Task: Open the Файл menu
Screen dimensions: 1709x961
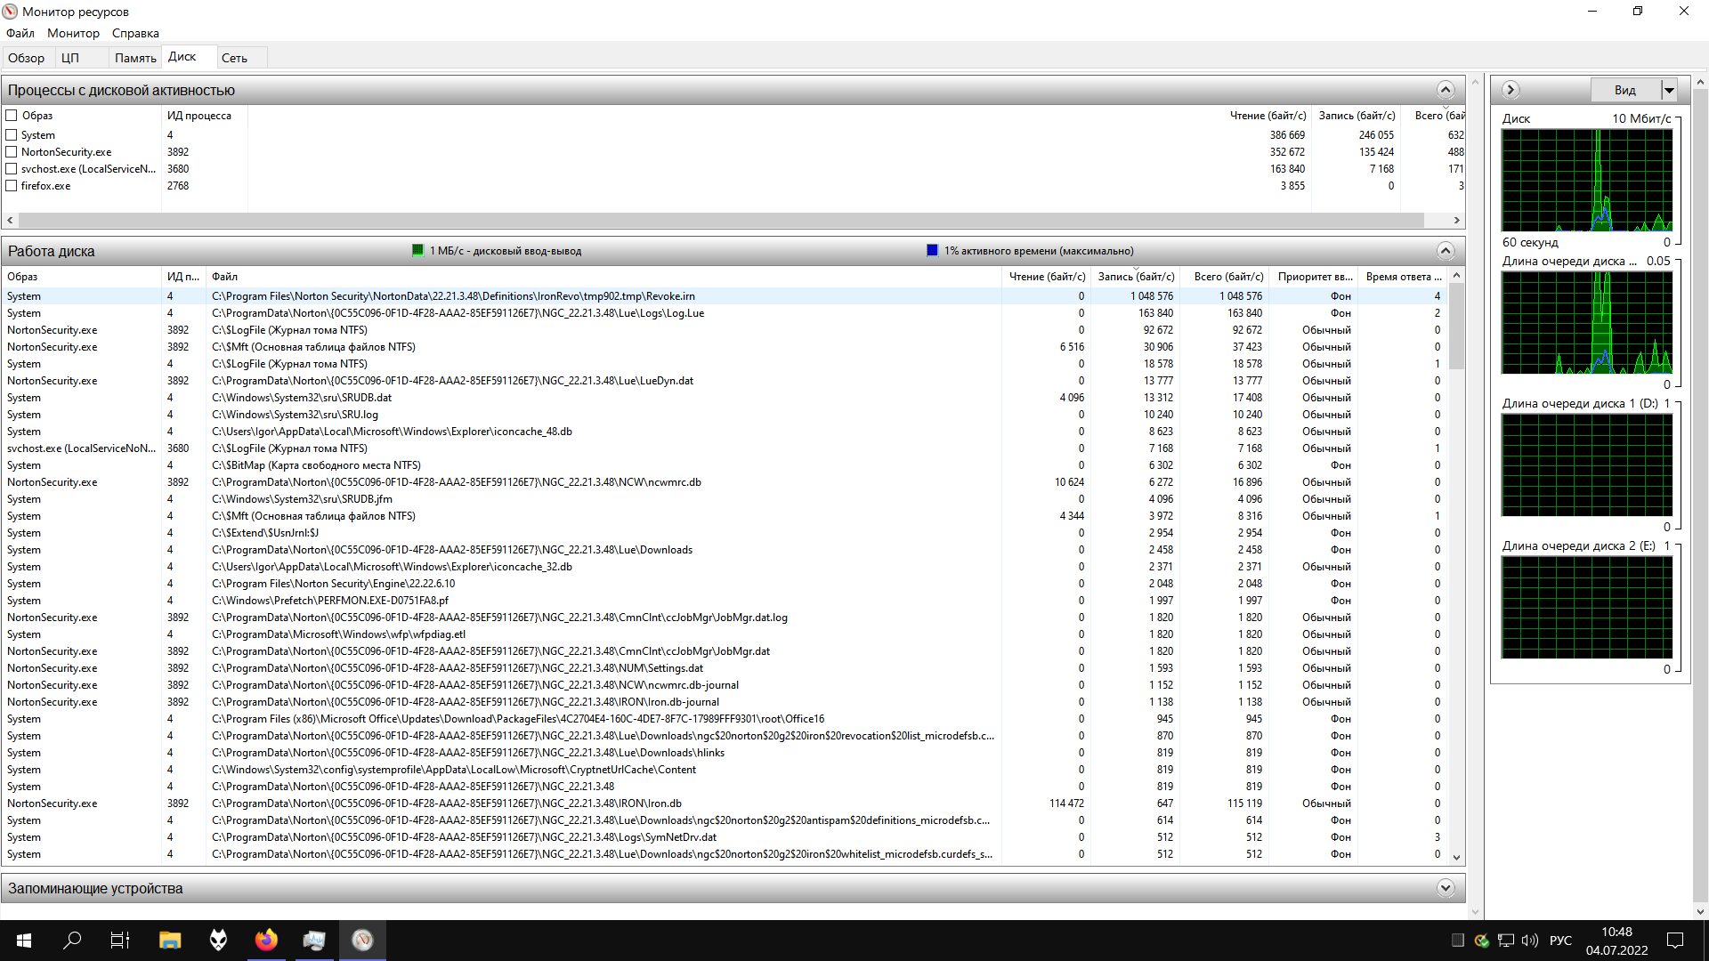Action: 20,33
